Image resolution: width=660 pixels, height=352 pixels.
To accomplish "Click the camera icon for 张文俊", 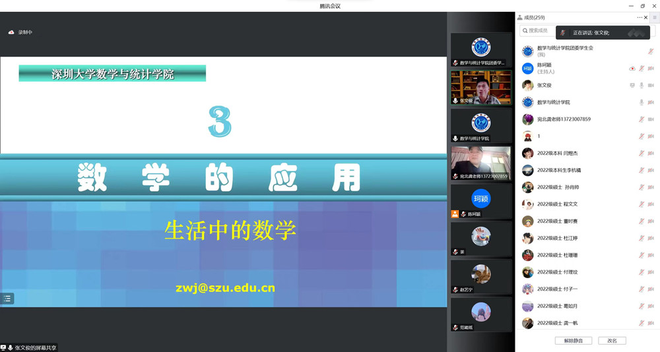I will coord(651,85).
